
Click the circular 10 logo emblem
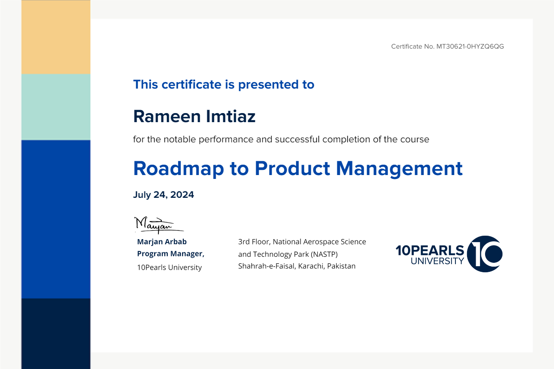[484, 254]
